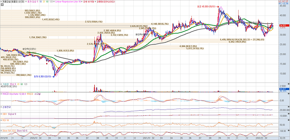Click the 10,000 price axis label
Screen dimensions: 290x140
pos(283,74)
